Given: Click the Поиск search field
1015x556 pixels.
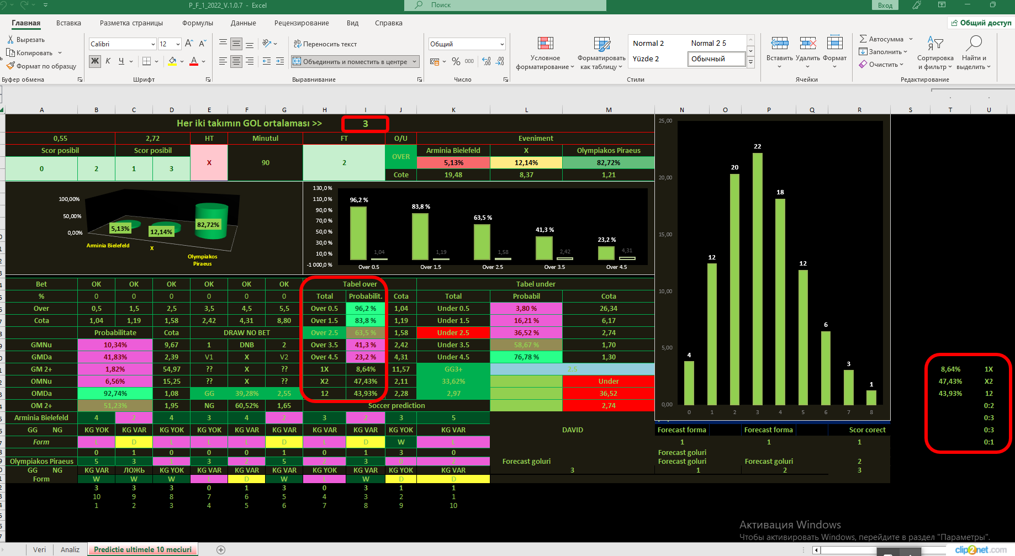Looking at the screenshot, I should [505, 5].
